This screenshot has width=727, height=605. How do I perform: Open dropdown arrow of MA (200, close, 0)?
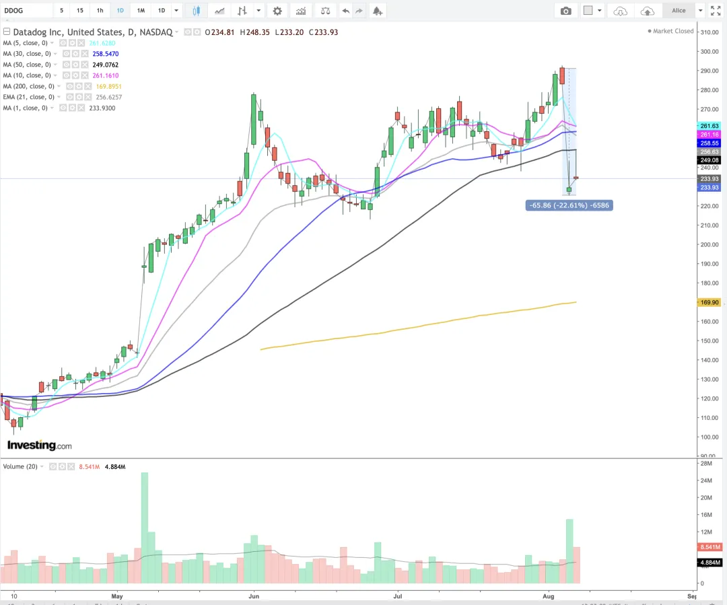click(59, 86)
